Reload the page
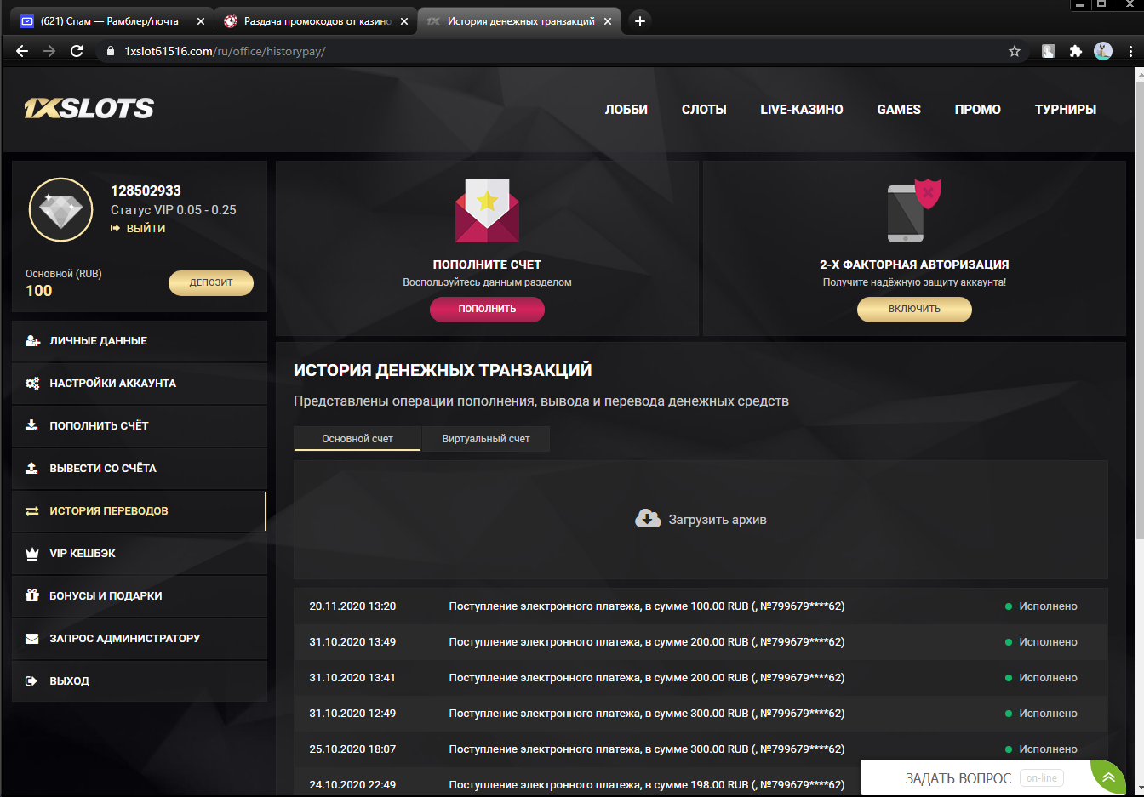Screen dimensions: 1144x797 click(77, 51)
